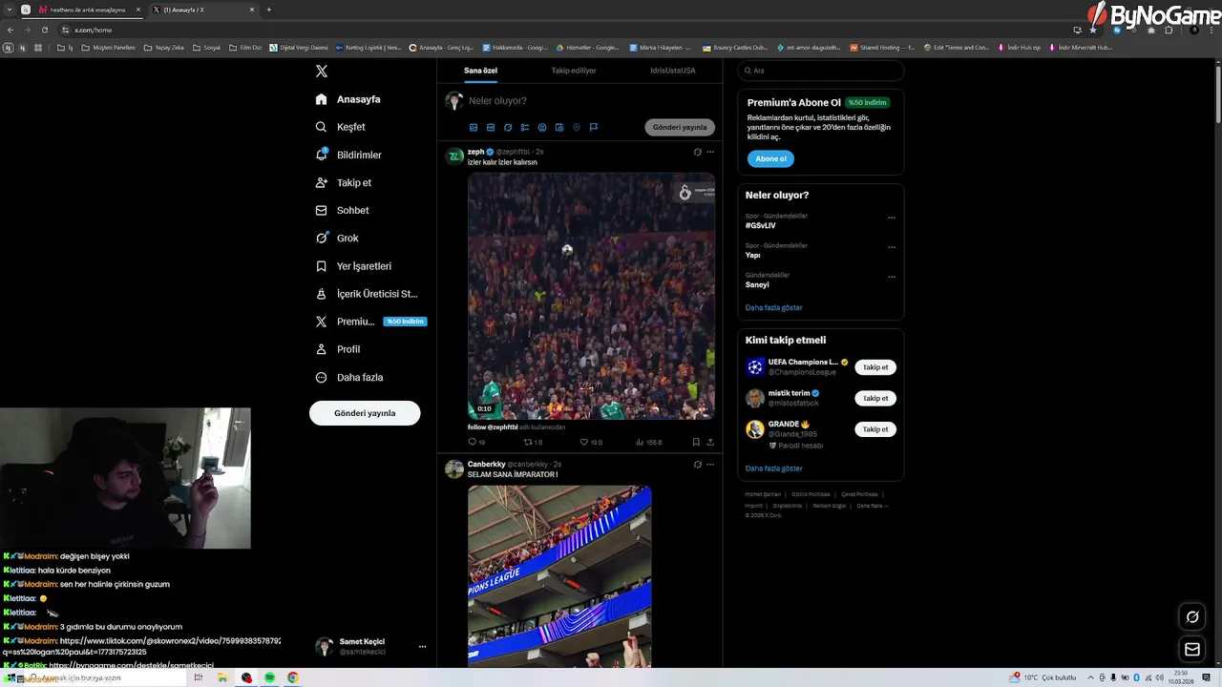The height and width of the screenshot is (687, 1222).
Task: Open Bildirimler notifications
Action: point(348,155)
